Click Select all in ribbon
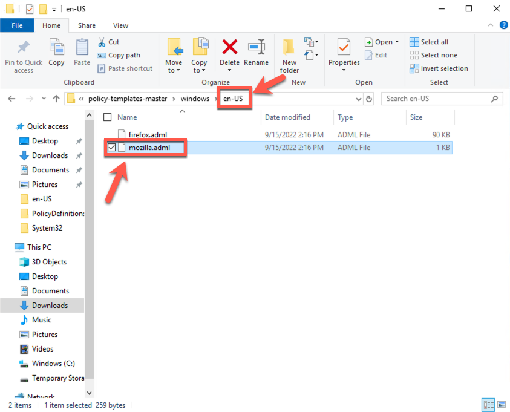The width and height of the screenshot is (510, 412). pyautogui.click(x=429, y=42)
